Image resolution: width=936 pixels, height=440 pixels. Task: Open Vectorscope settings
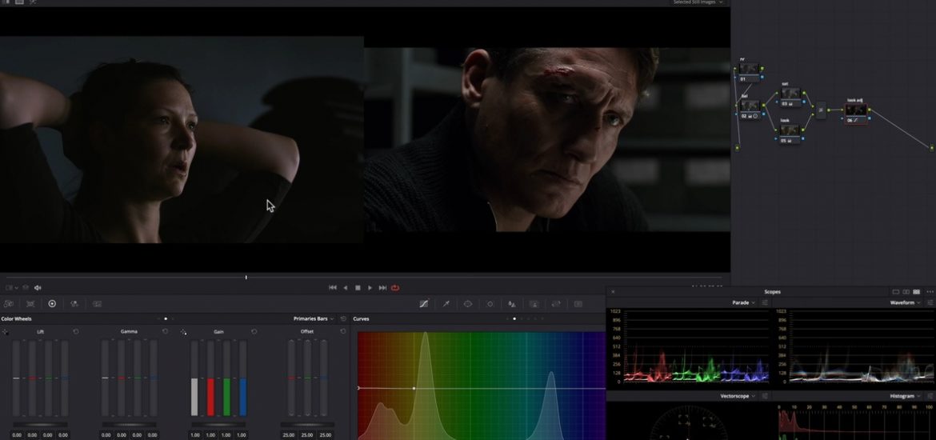(x=764, y=396)
